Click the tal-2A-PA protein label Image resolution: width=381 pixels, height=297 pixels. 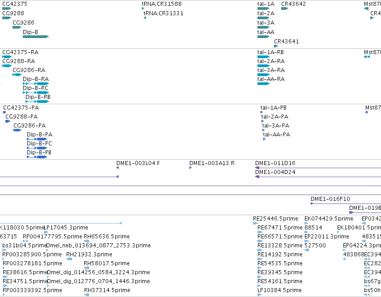[275, 117]
